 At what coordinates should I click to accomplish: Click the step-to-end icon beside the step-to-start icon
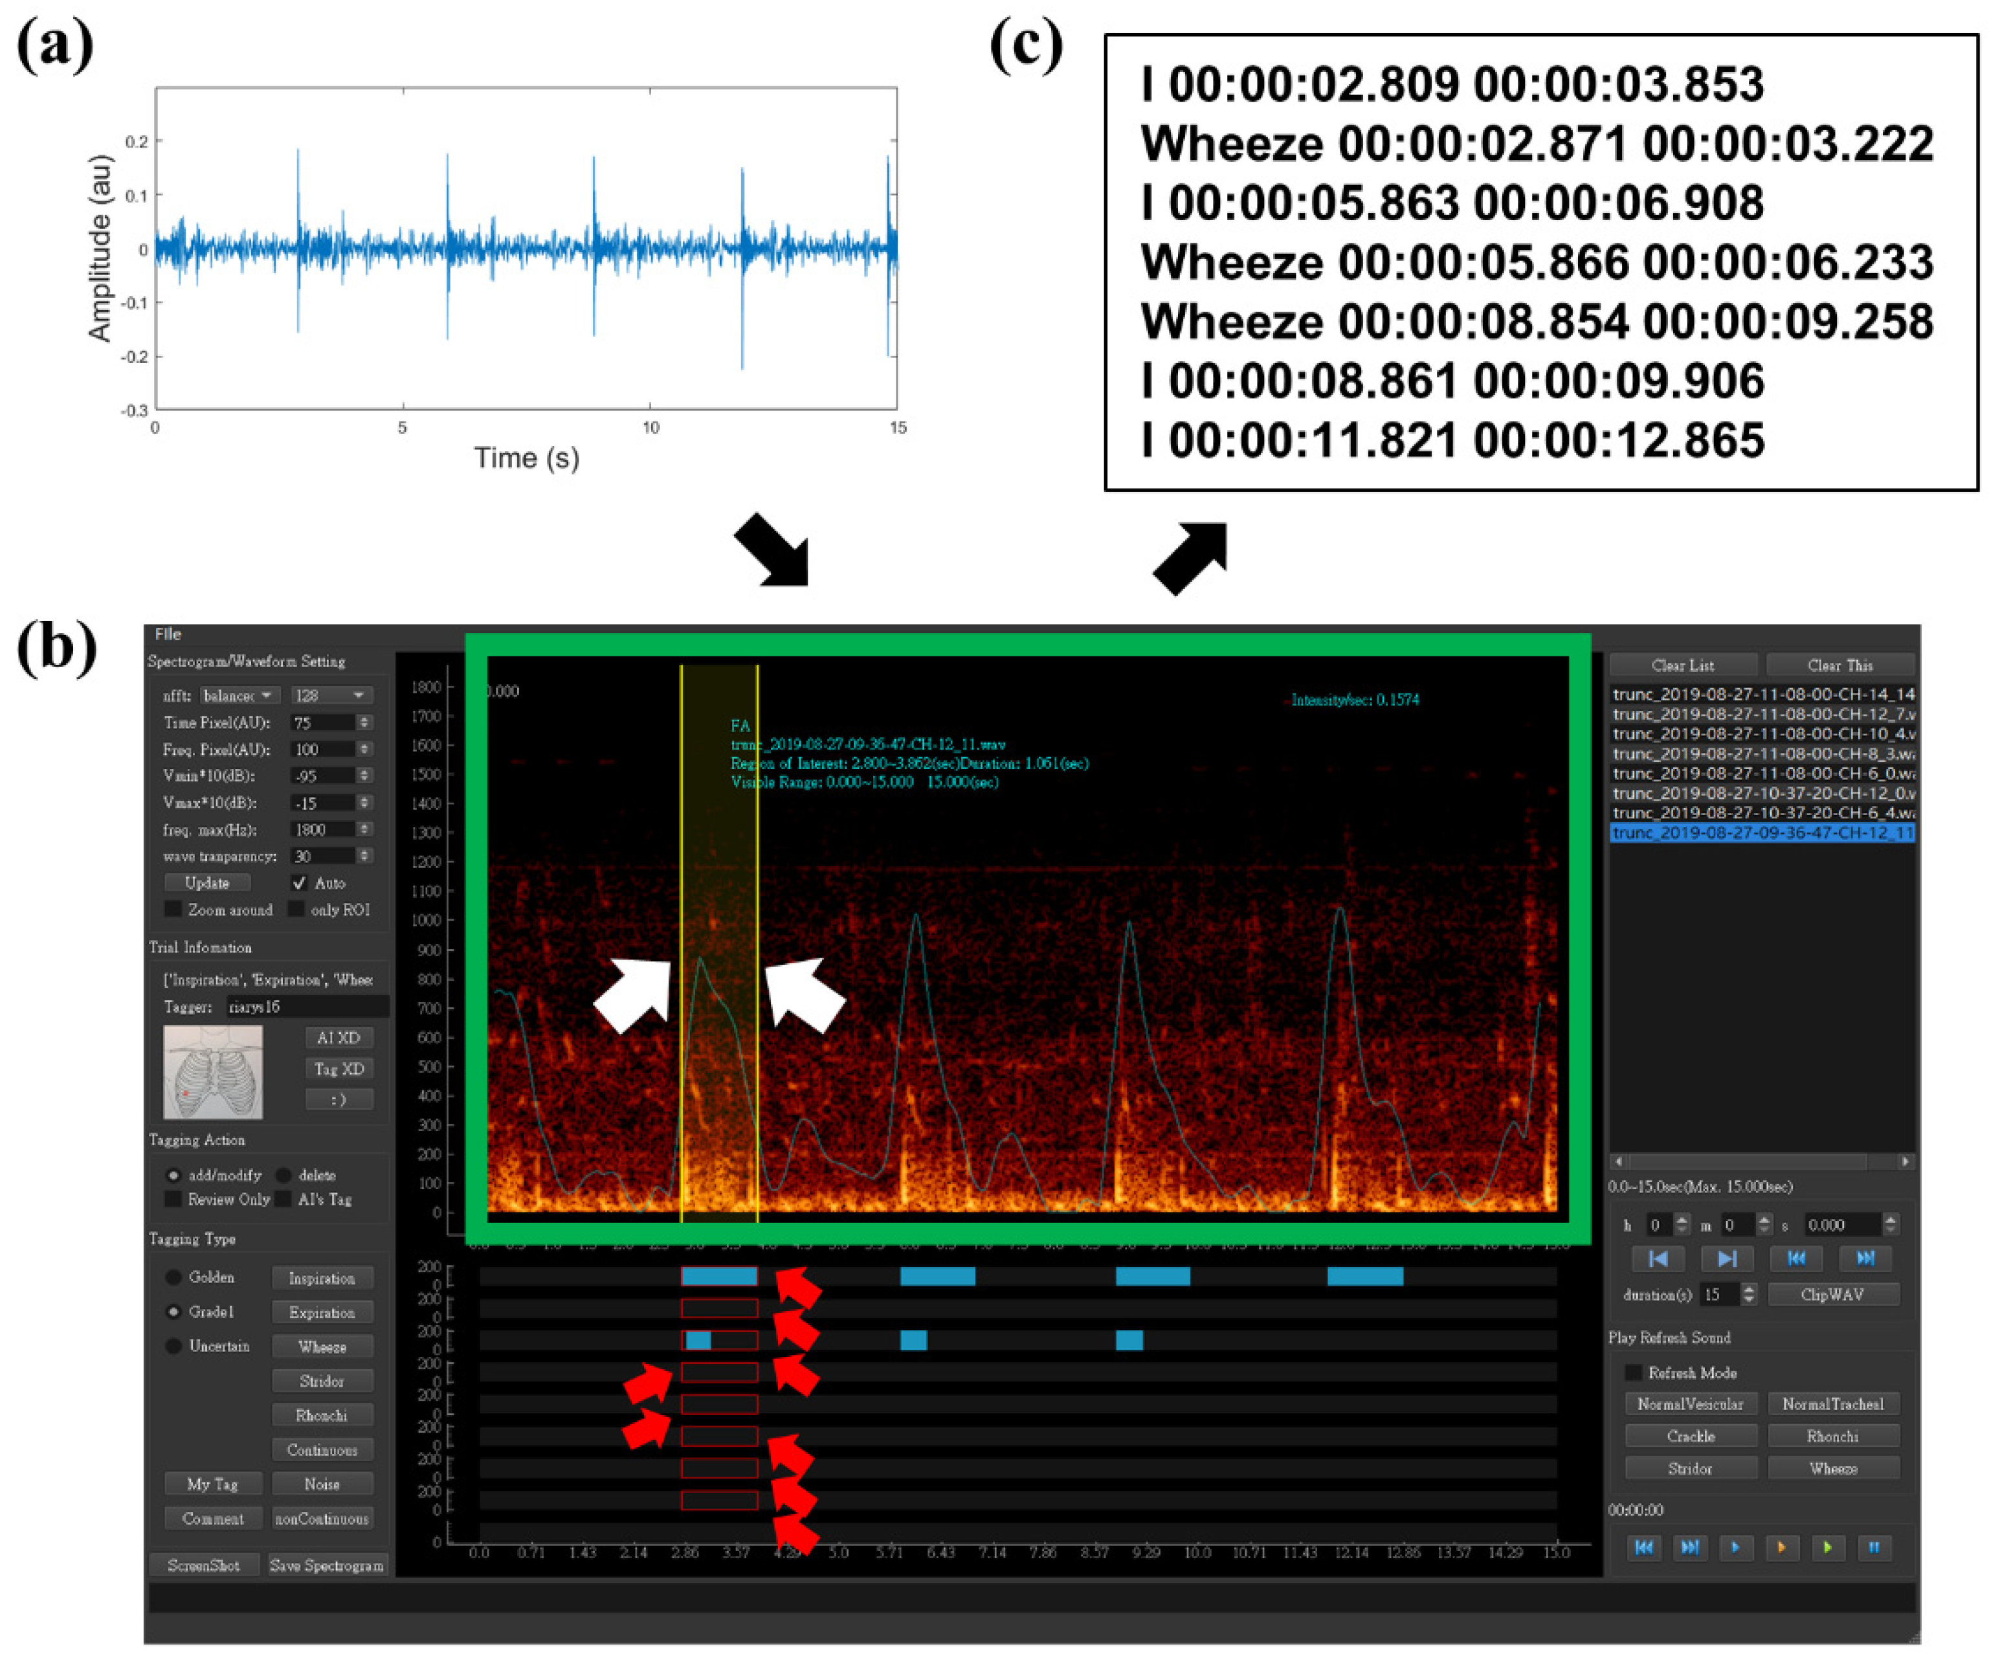coord(1727,1258)
